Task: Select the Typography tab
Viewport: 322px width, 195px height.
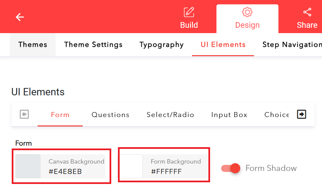Action: (x=161, y=44)
